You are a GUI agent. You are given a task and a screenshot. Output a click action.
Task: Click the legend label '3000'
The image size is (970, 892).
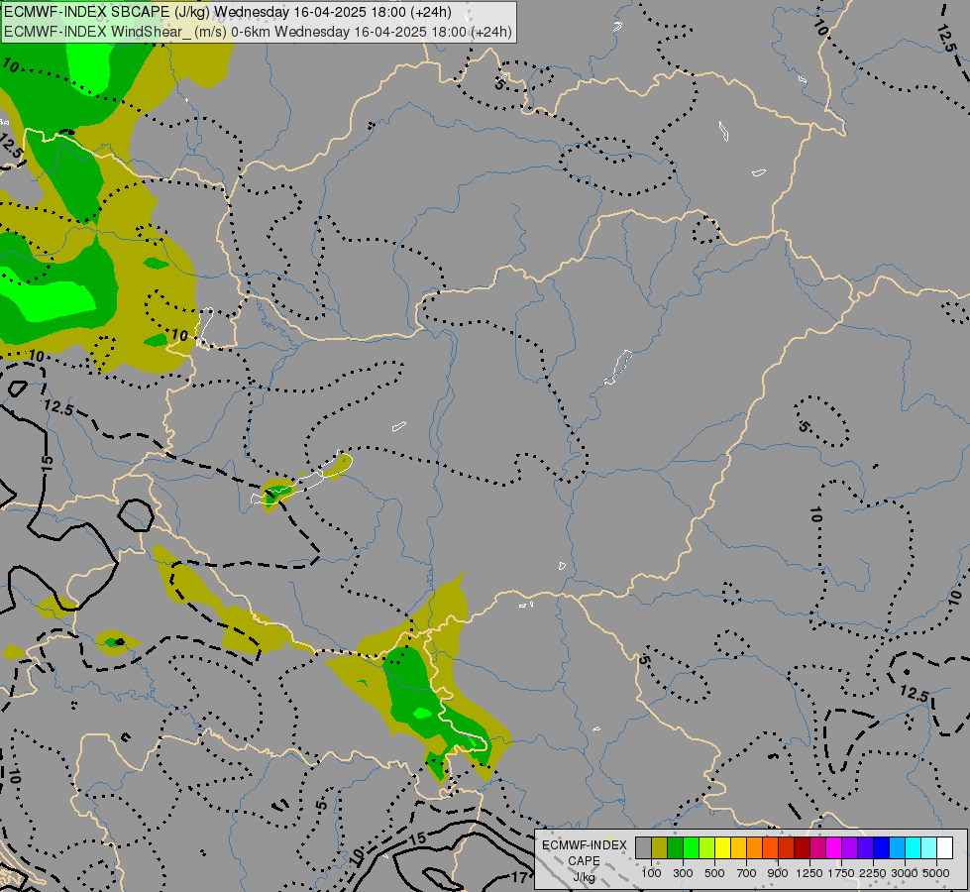(905, 873)
